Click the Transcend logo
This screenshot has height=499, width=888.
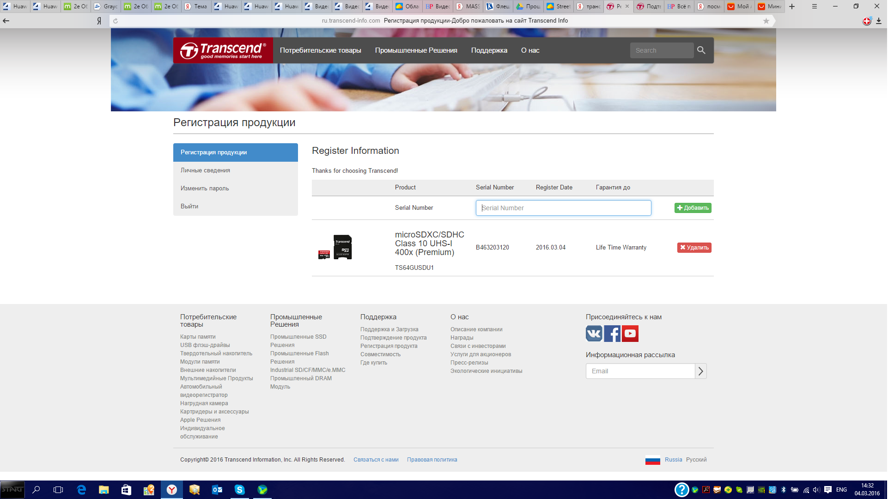[223, 50]
